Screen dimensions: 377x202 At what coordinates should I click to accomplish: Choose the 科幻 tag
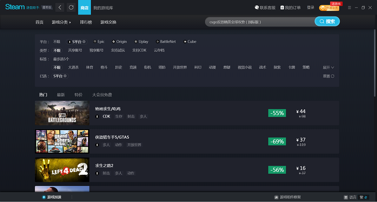(x=197, y=68)
